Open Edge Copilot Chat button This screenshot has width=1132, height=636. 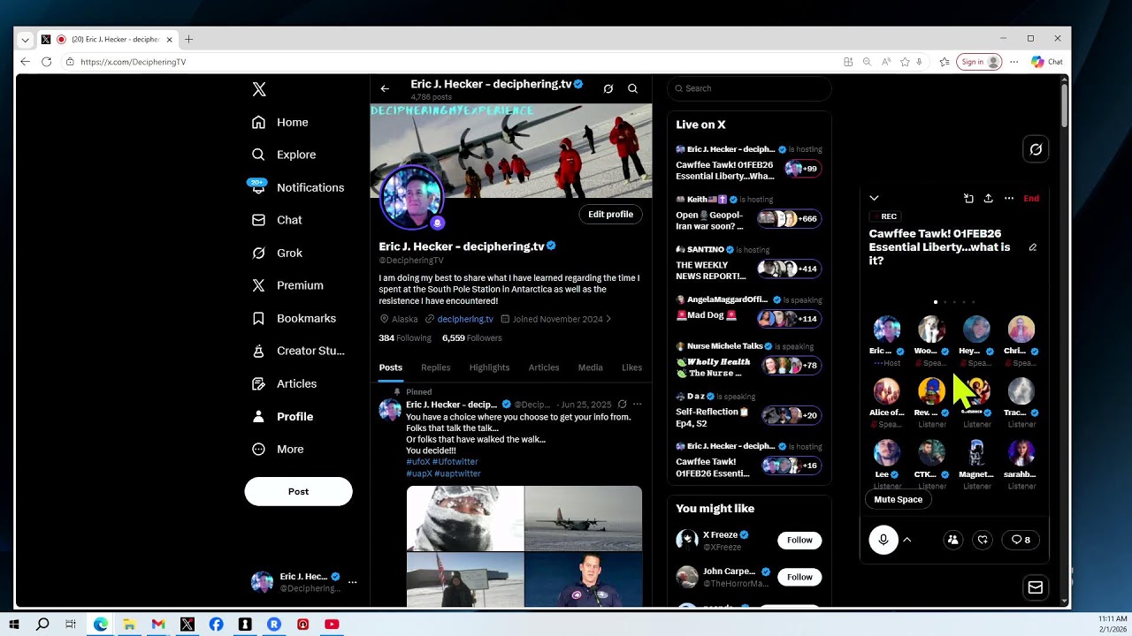click(x=1047, y=62)
